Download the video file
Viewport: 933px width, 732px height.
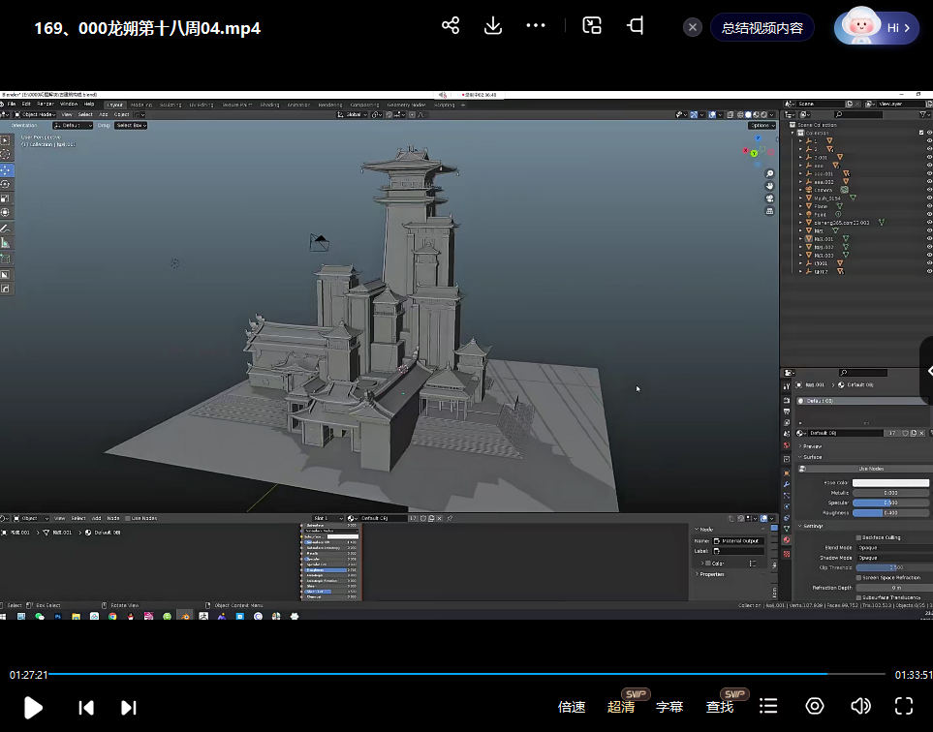tap(493, 26)
